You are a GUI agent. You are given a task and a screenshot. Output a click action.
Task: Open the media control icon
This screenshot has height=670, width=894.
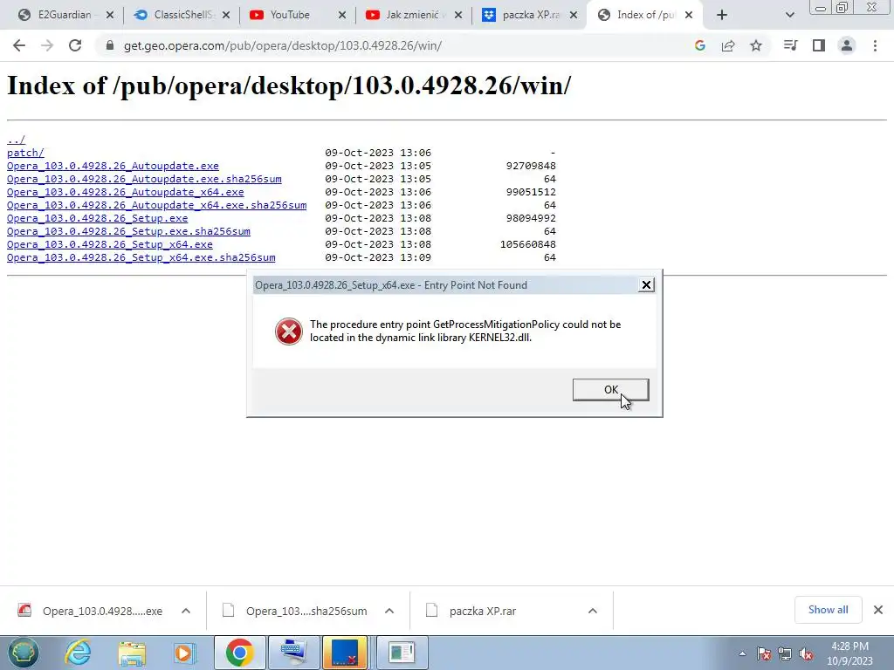790,45
